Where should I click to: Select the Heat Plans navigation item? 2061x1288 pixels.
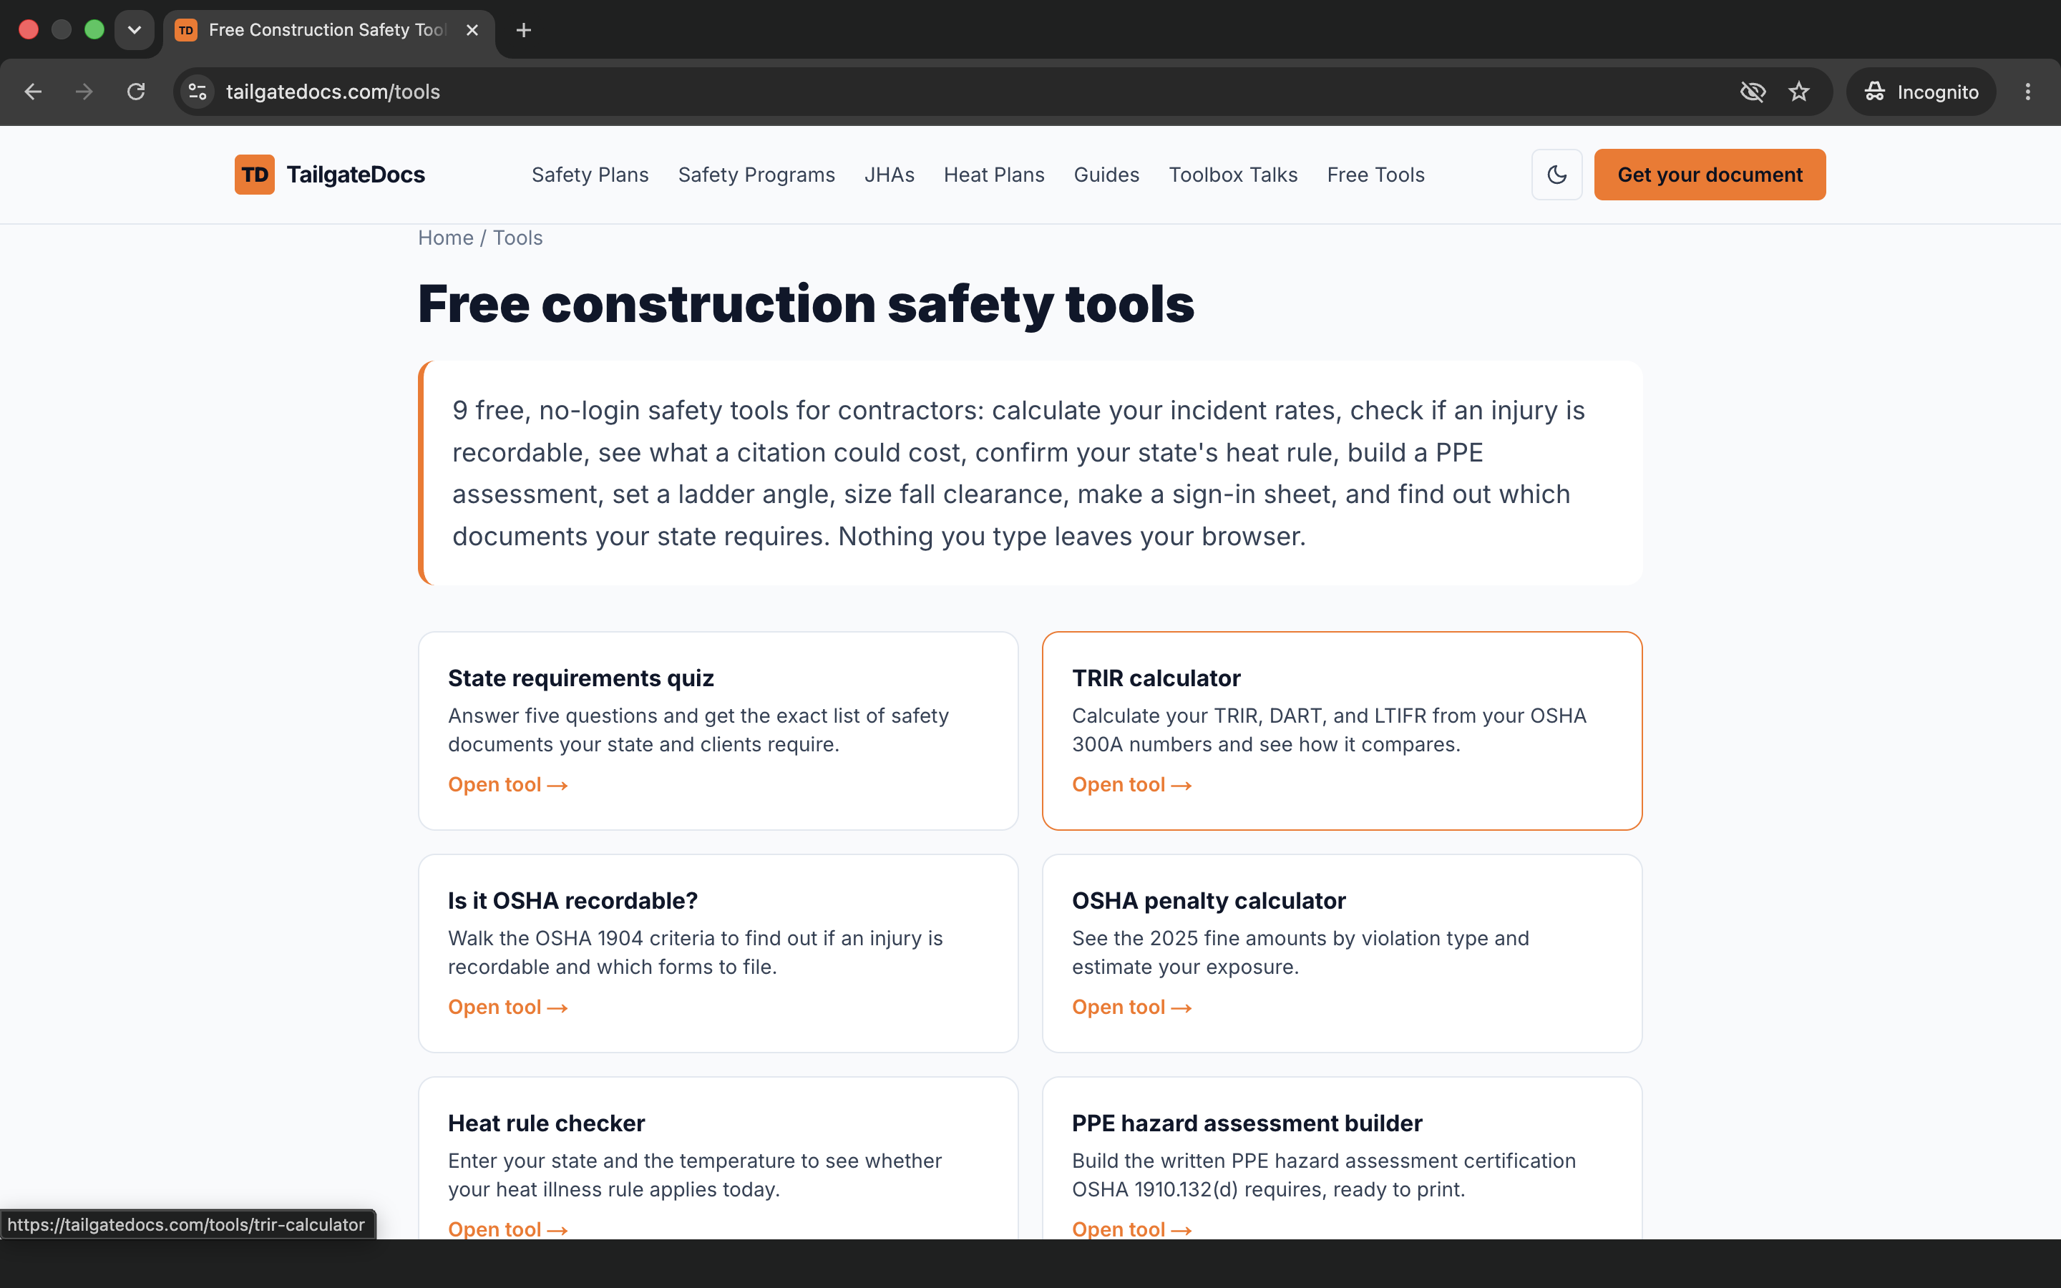pos(993,175)
